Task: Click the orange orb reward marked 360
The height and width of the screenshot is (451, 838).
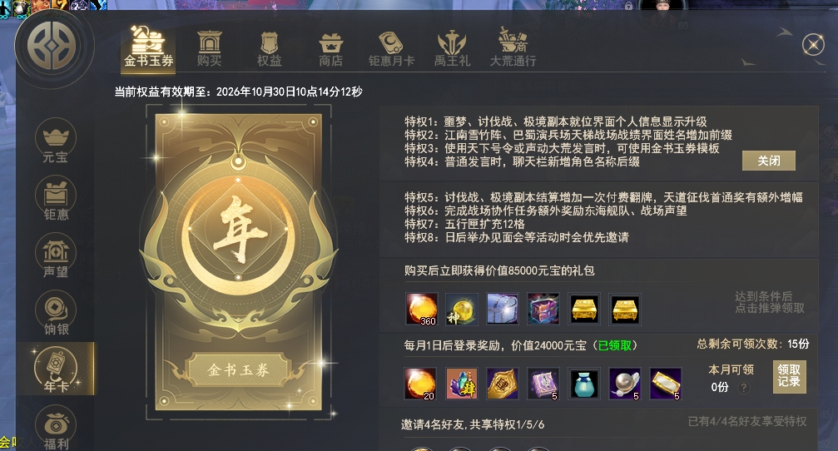Action: [422, 309]
